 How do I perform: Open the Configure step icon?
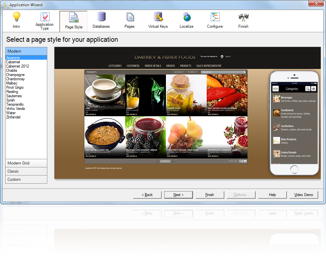(x=215, y=17)
